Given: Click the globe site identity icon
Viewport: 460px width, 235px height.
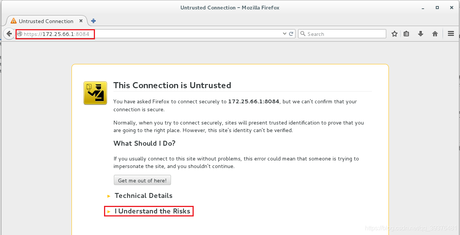Looking at the screenshot, I should coord(20,34).
